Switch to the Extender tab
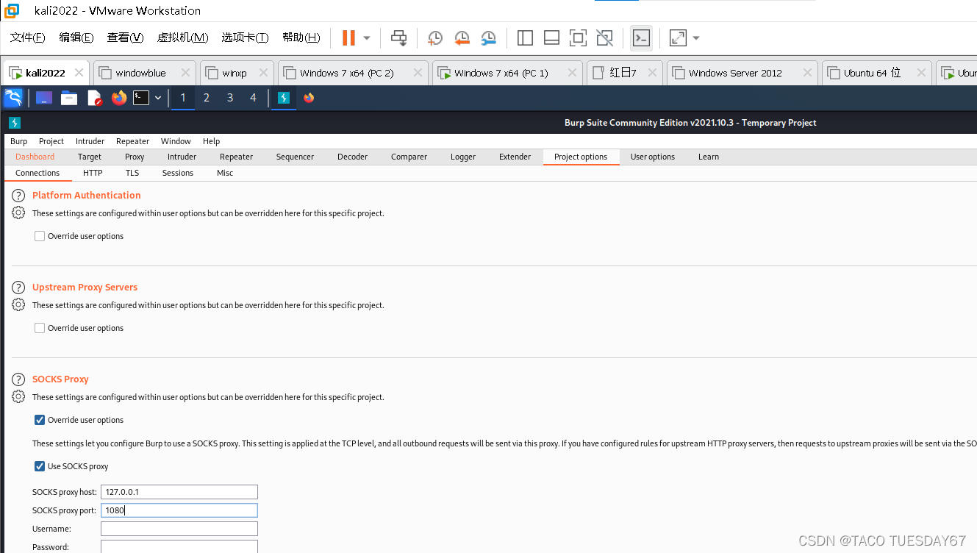The height and width of the screenshot is (553, 977). [x=515, y=157]
